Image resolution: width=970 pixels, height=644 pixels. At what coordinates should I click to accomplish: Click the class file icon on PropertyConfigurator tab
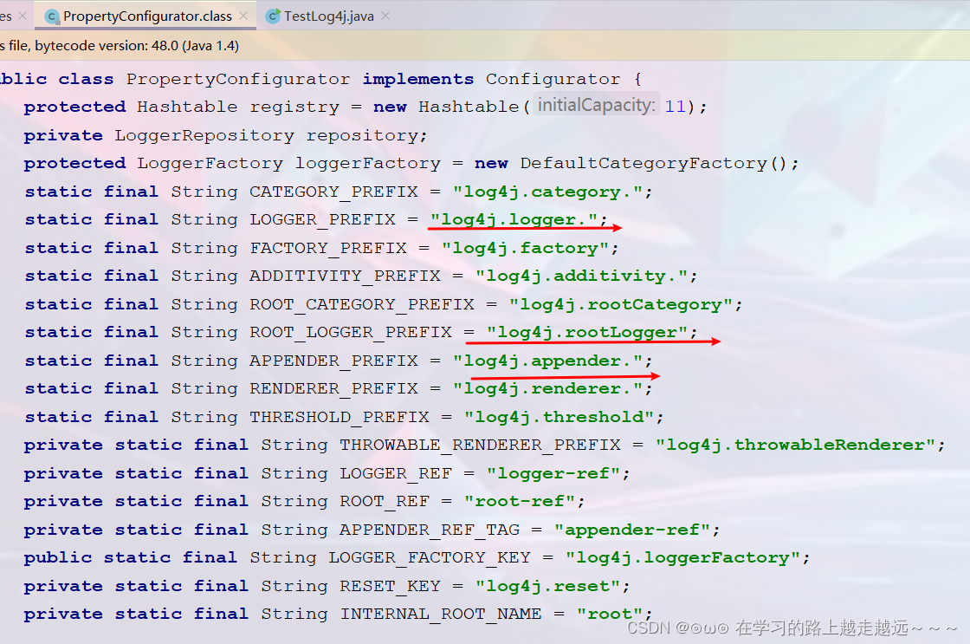click(x=53, y=16)
